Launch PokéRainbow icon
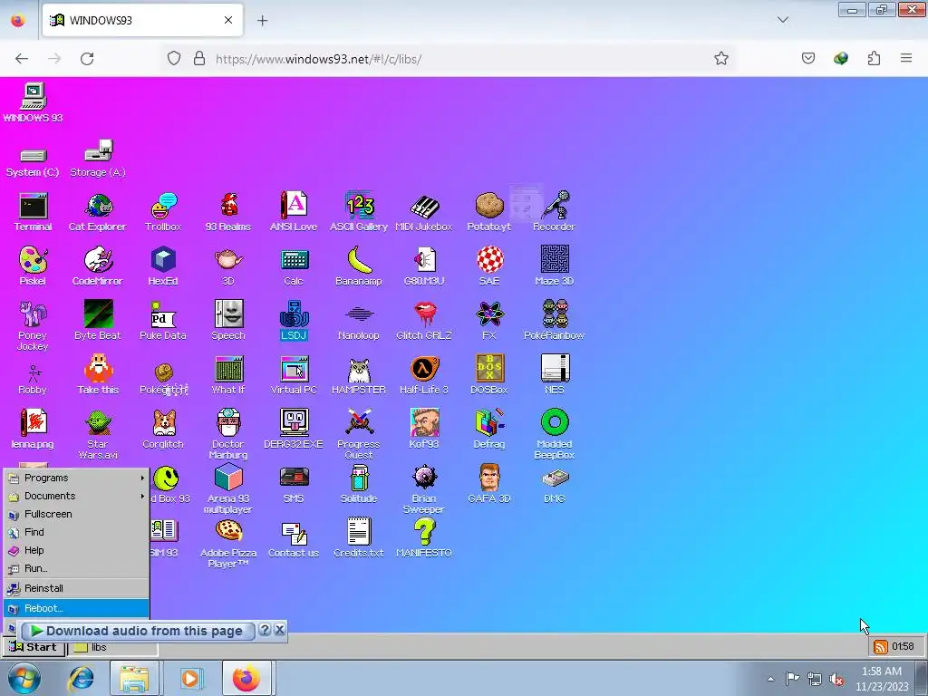 tap(555, 320)
